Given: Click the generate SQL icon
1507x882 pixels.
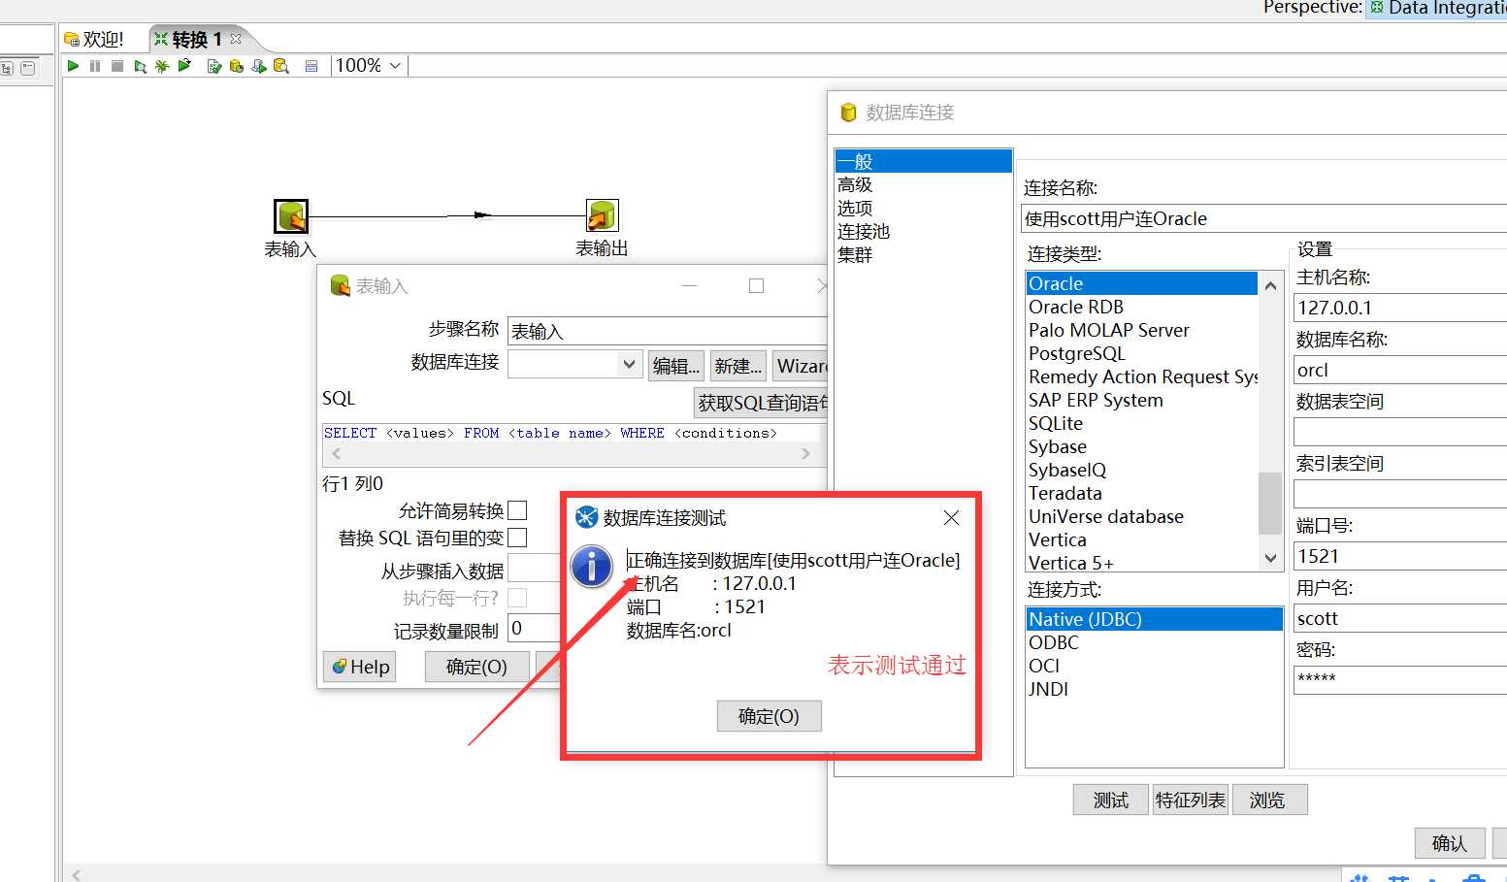Looking at the screenshot, I should [258, 66].
